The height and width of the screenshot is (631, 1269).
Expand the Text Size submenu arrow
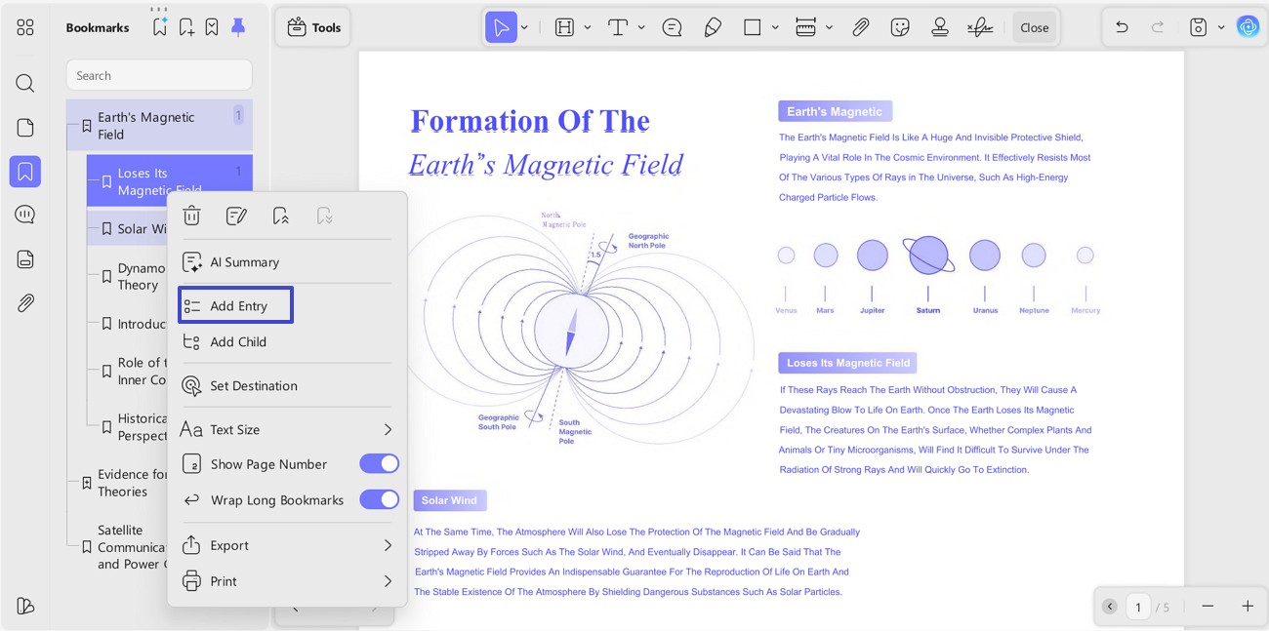(388, 429)
